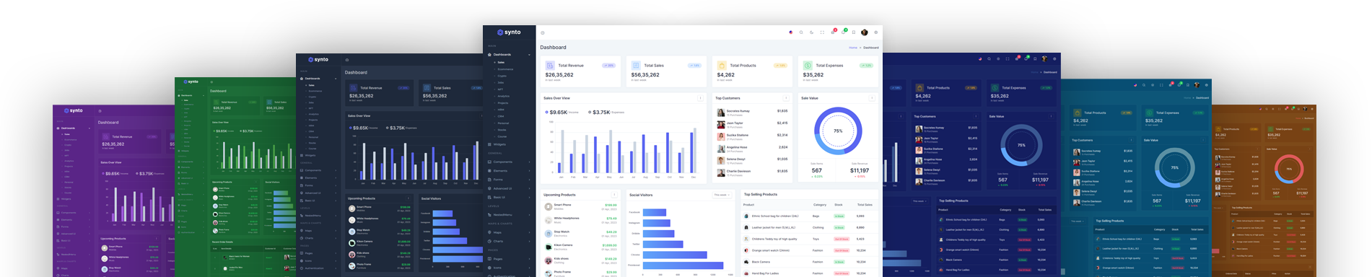Click the search icon in the white dashboard header
The width and height of the screenshot is (1372, 277).
[801, 32]
